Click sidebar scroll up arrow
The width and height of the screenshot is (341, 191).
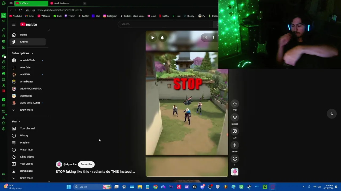point(49,30)
